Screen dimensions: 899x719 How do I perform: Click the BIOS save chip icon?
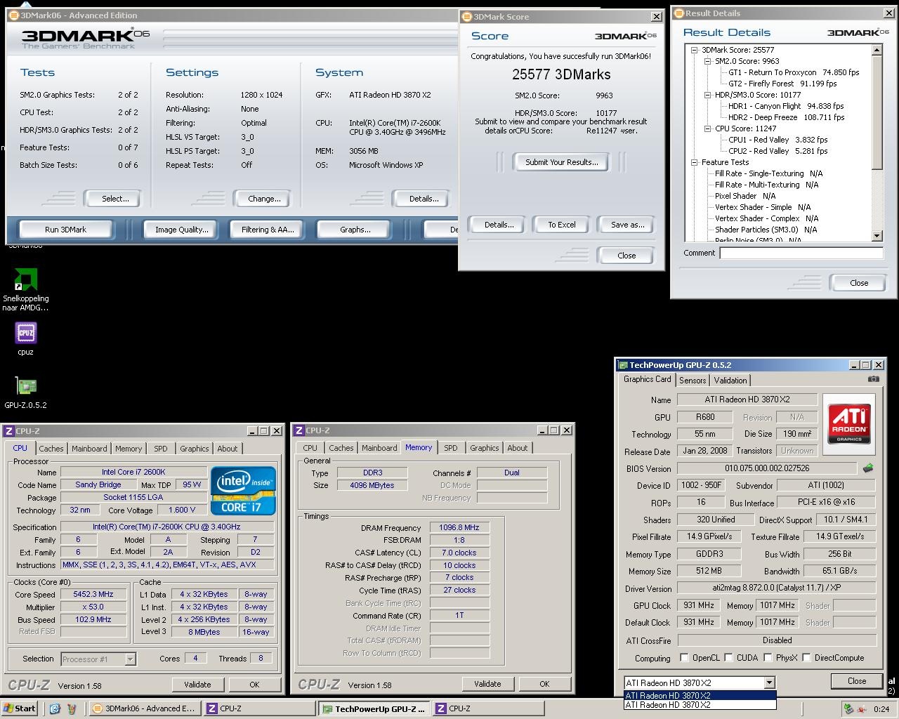tap(869, 468)
